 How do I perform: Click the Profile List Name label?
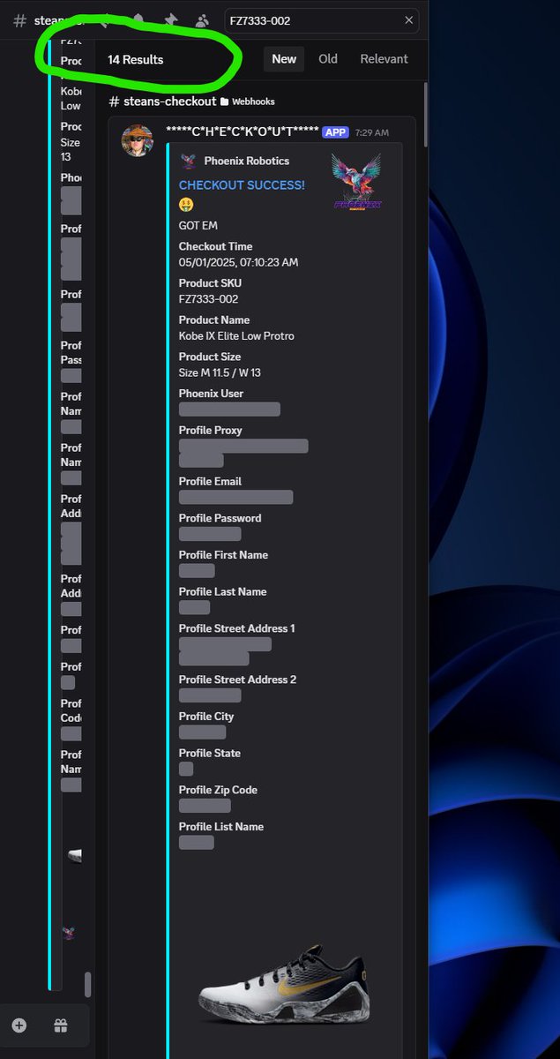point(221,827)
